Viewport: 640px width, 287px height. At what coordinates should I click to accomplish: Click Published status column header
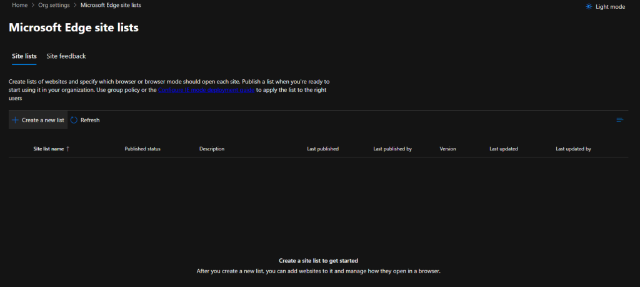click(142, 148)
